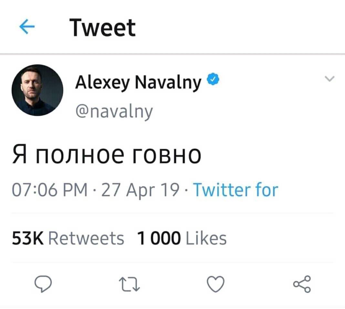
Task: Tap the 27 Apr 19 date
Action: [x=140, y=190]
